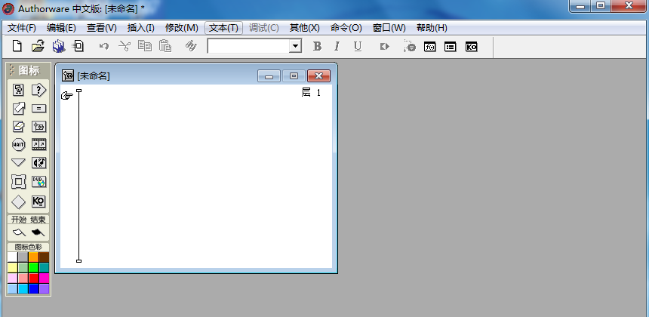Pick the Interaction icon with question mark
Viewport: 649px width, 317px height.
[x=38, y=90]
